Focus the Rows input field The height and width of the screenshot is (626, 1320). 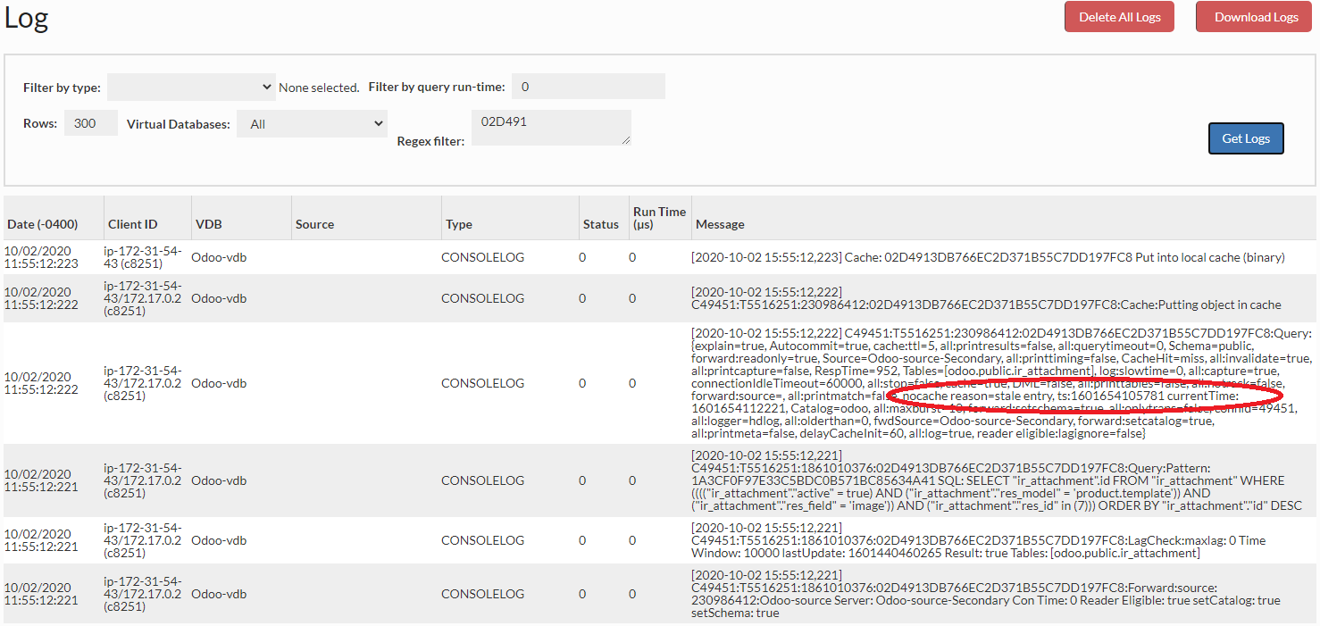[x=90, y=123]
